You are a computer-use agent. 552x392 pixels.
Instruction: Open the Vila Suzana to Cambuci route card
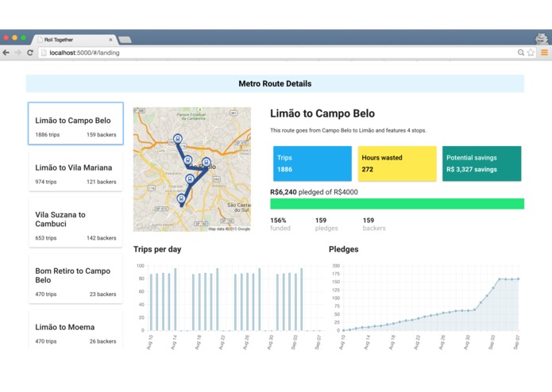coord(75,222)
